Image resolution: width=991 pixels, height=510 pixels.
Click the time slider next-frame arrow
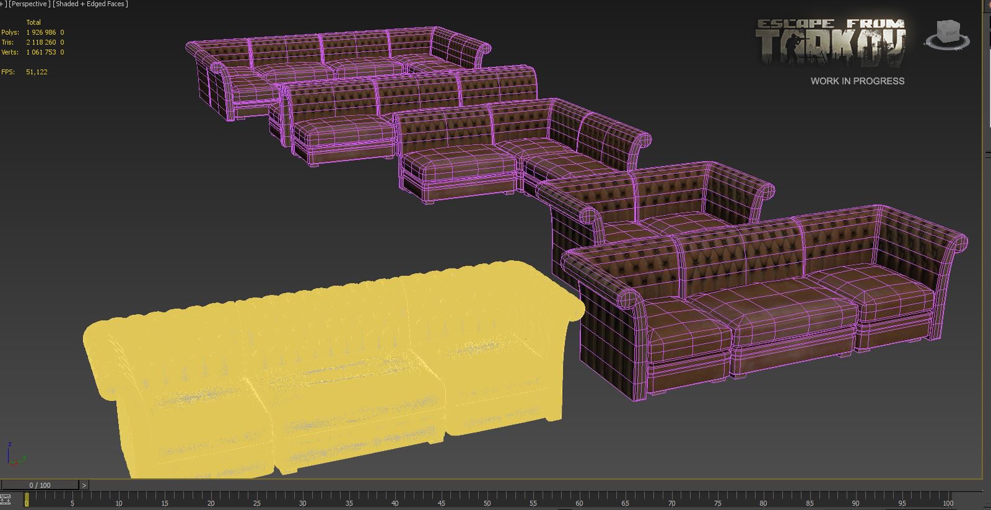coord(84,485)
